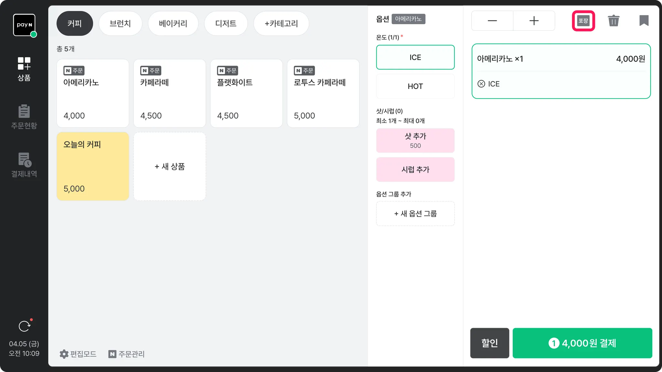
Task: Toggle the 포장 takeout icon
Action: coord(583,21)
